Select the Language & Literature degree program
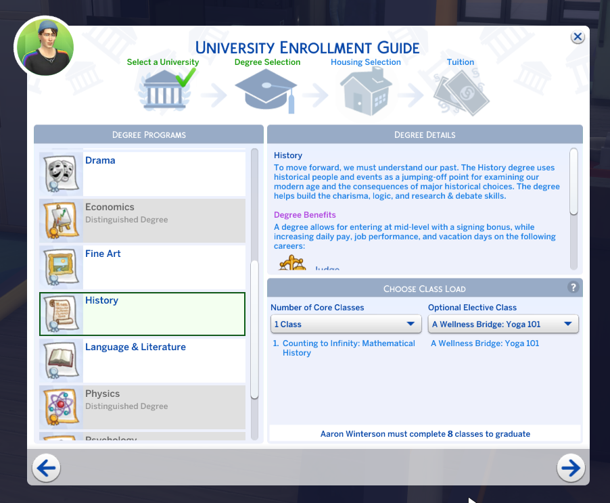Image resolution: width=610 pixels, height=503 pixels. 143,360
